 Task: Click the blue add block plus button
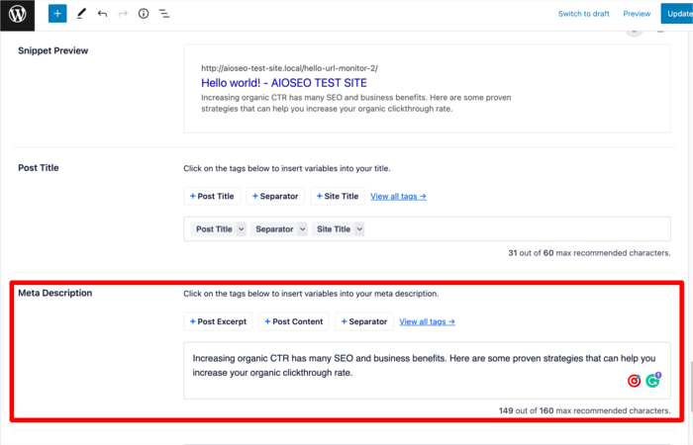click(57, 14)
